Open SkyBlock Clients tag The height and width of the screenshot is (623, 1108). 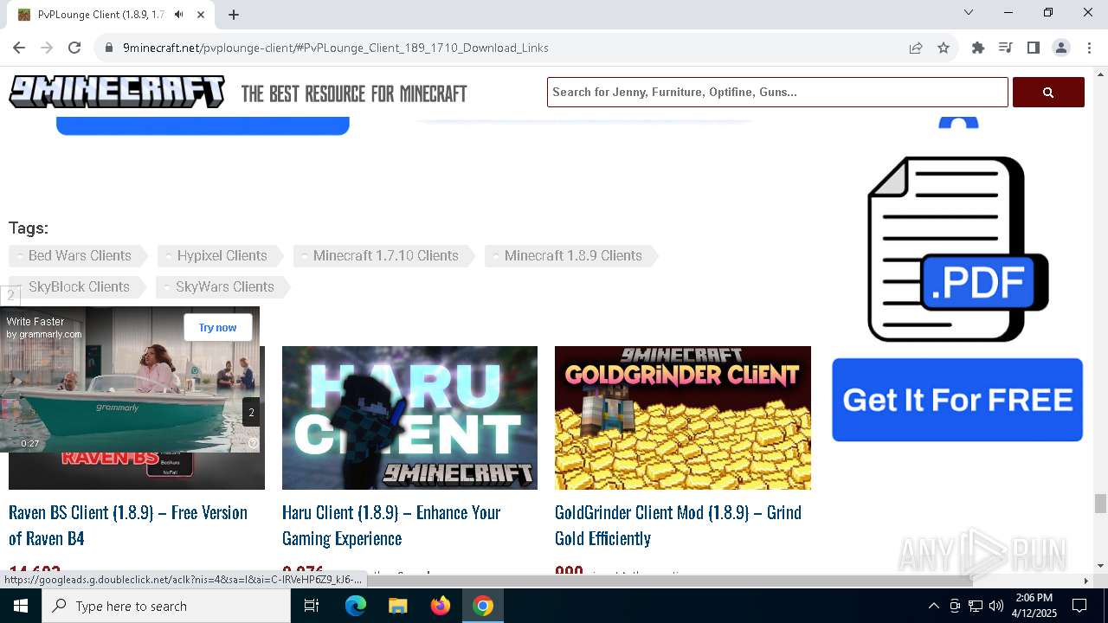click(x=78, y=286)
